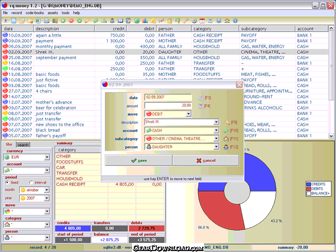Click the bar chart toolbar icon

[x=145, y=21]
